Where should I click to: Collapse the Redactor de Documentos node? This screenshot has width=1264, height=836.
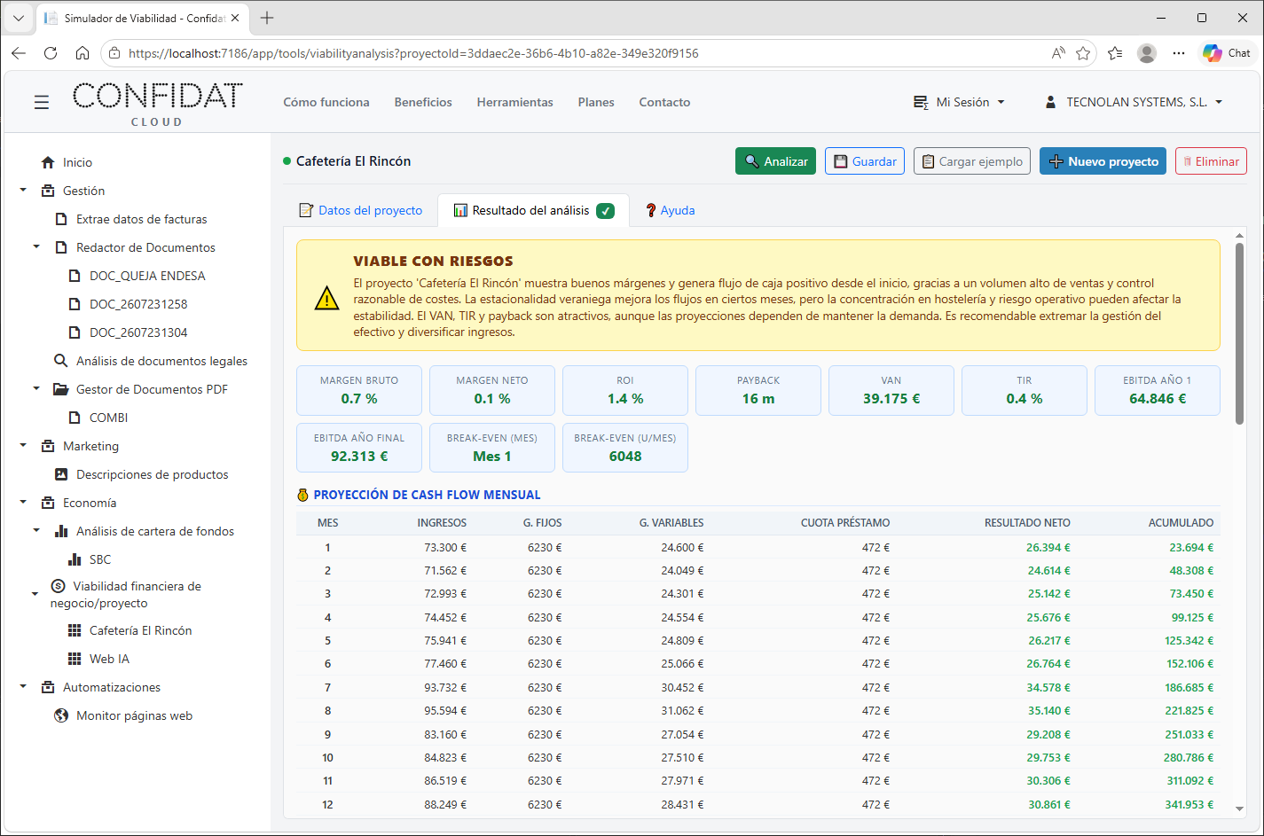36,247
